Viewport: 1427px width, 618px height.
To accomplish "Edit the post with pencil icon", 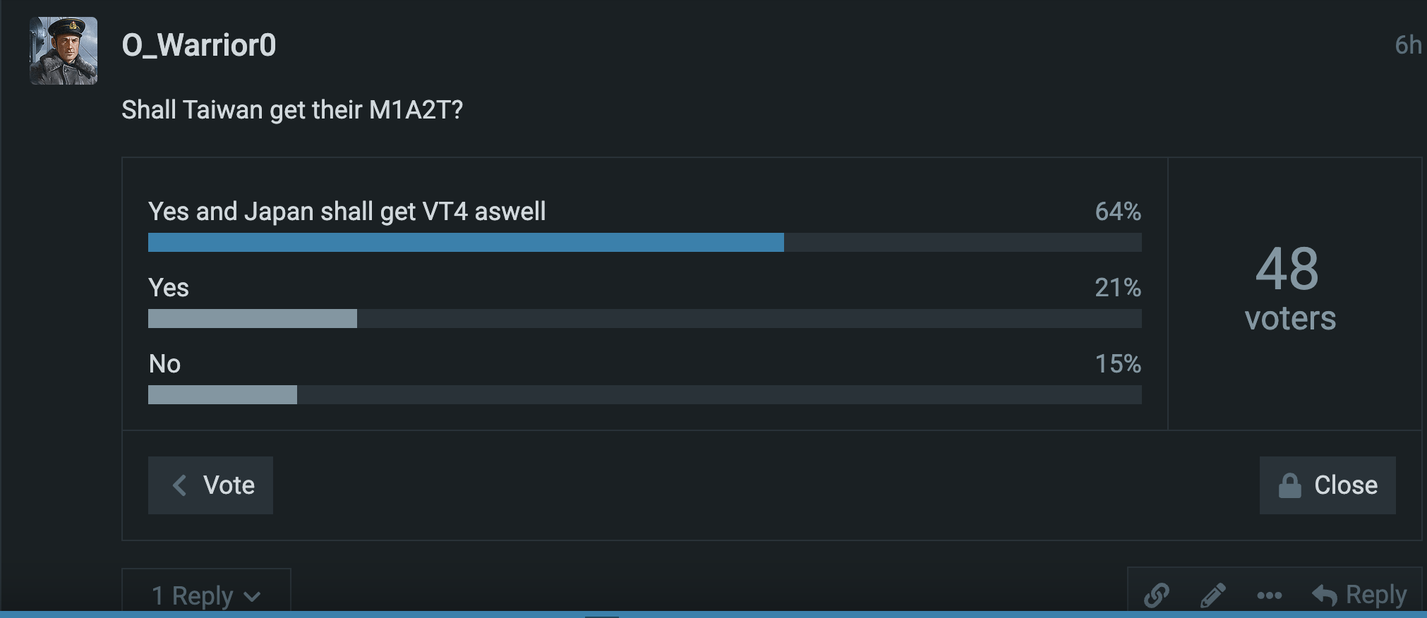I will (x=1212, y=595).
